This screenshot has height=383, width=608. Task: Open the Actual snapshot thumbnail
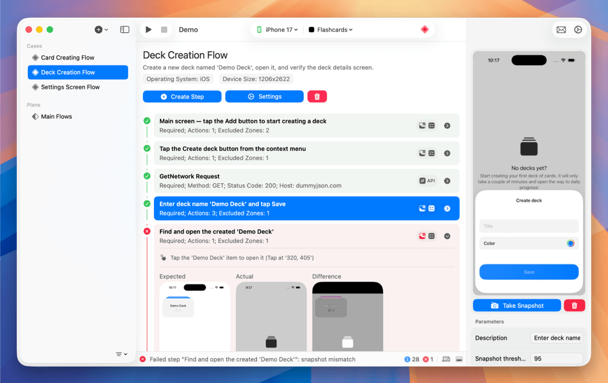click(271, 316)
